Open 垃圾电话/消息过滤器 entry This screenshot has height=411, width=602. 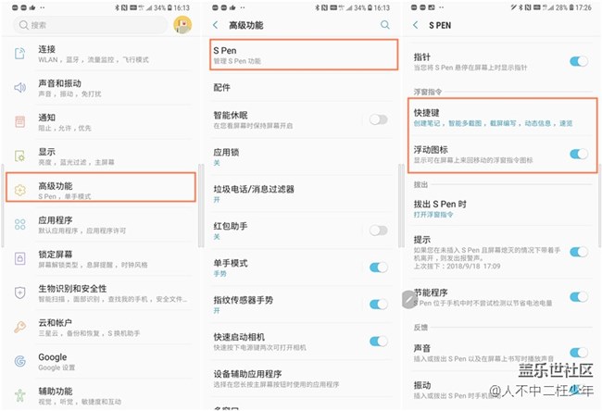[x=302, y=193]
